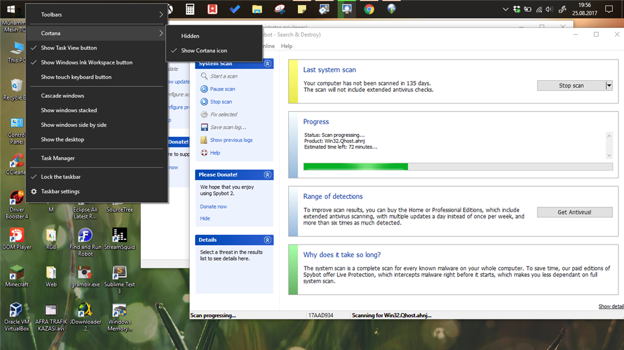The width and height of the screenshot is (624, 350).
Task: Select the JDownloader 2 desktop icon
Action: [x=85, y=317]
